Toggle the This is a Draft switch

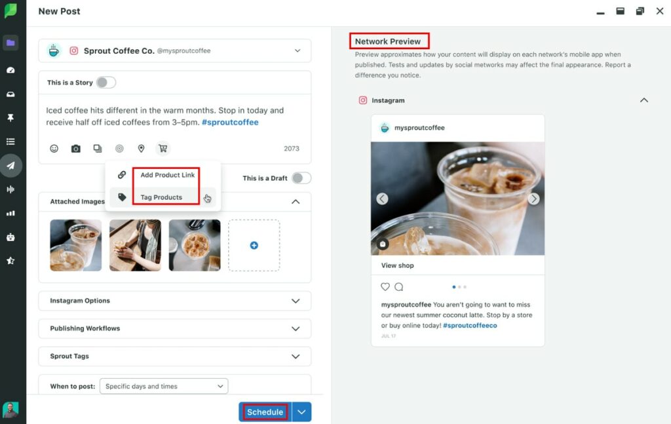301,178
